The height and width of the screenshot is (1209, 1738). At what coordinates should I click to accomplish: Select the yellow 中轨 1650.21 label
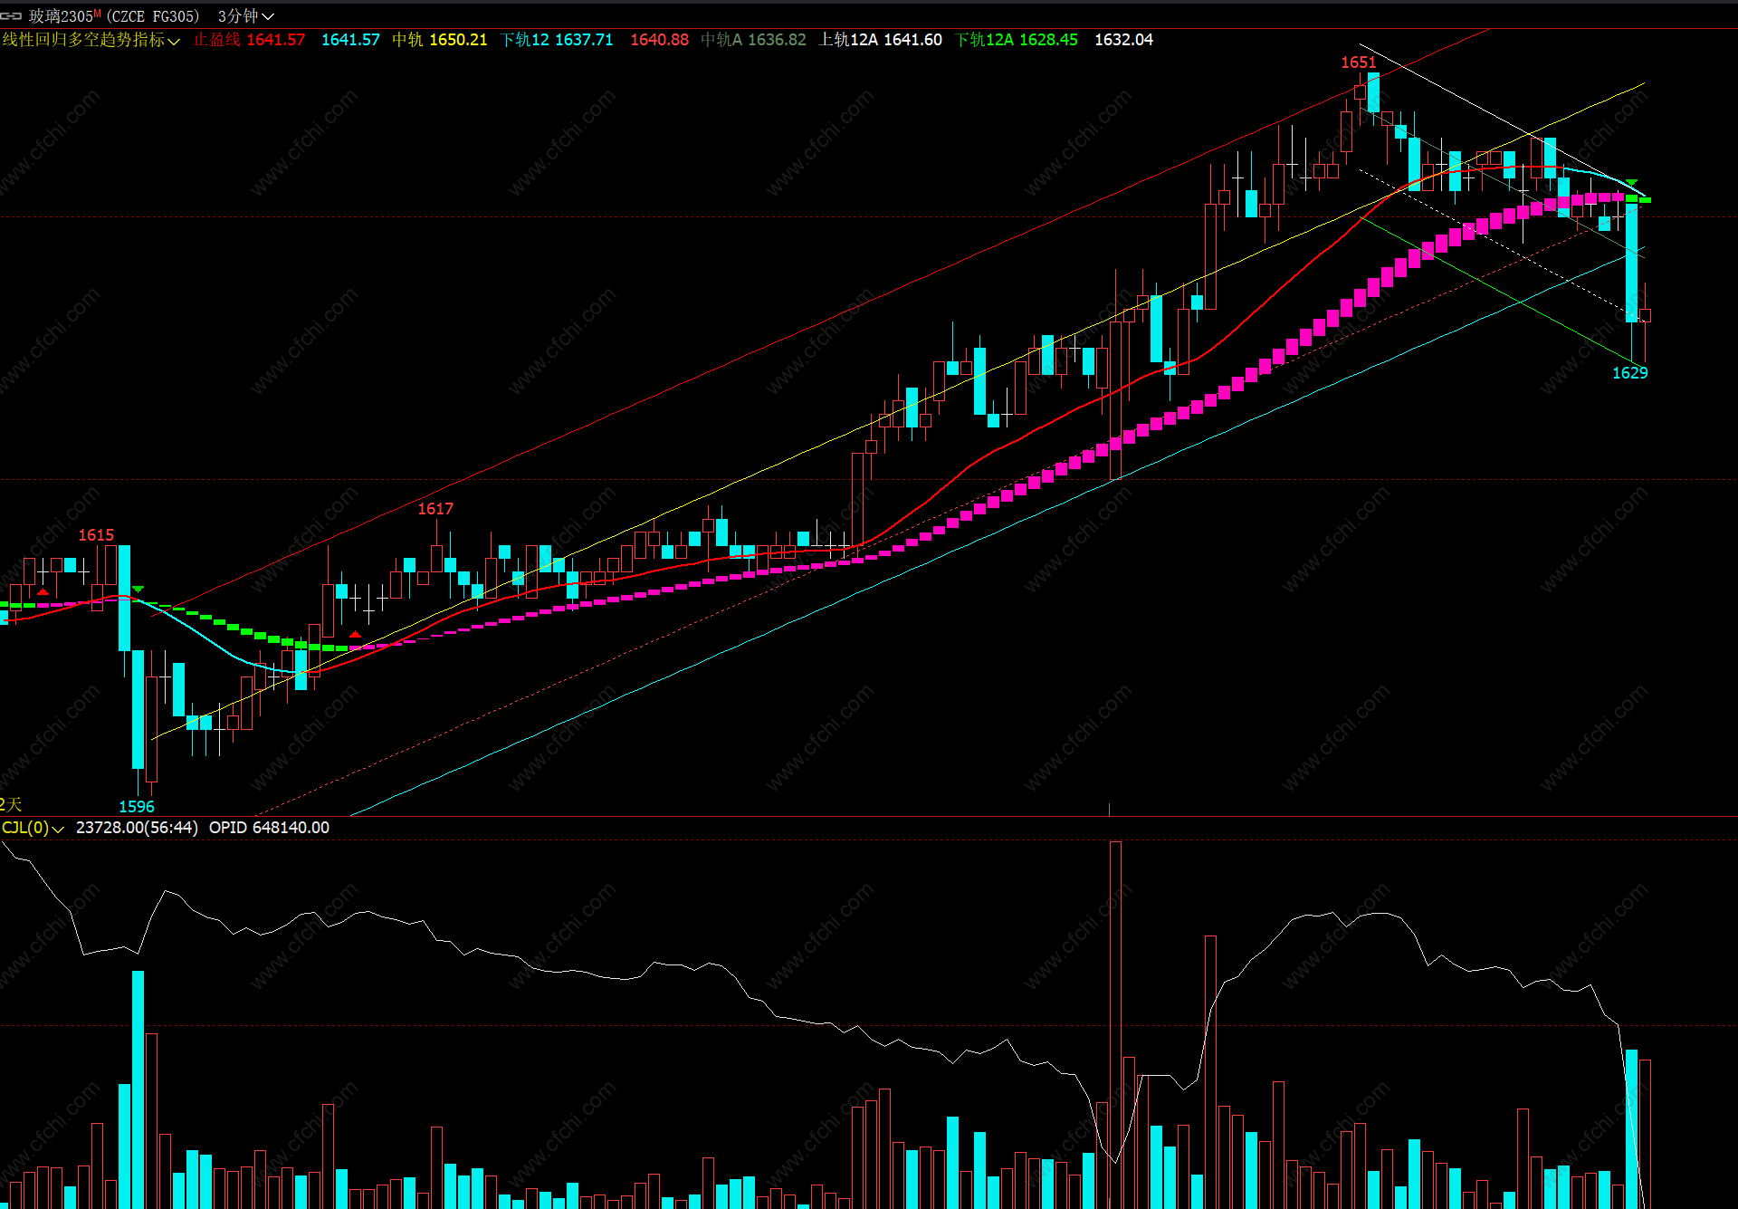click(439, 40)
